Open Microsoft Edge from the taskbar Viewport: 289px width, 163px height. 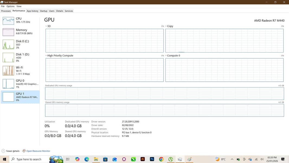(87, 159)
